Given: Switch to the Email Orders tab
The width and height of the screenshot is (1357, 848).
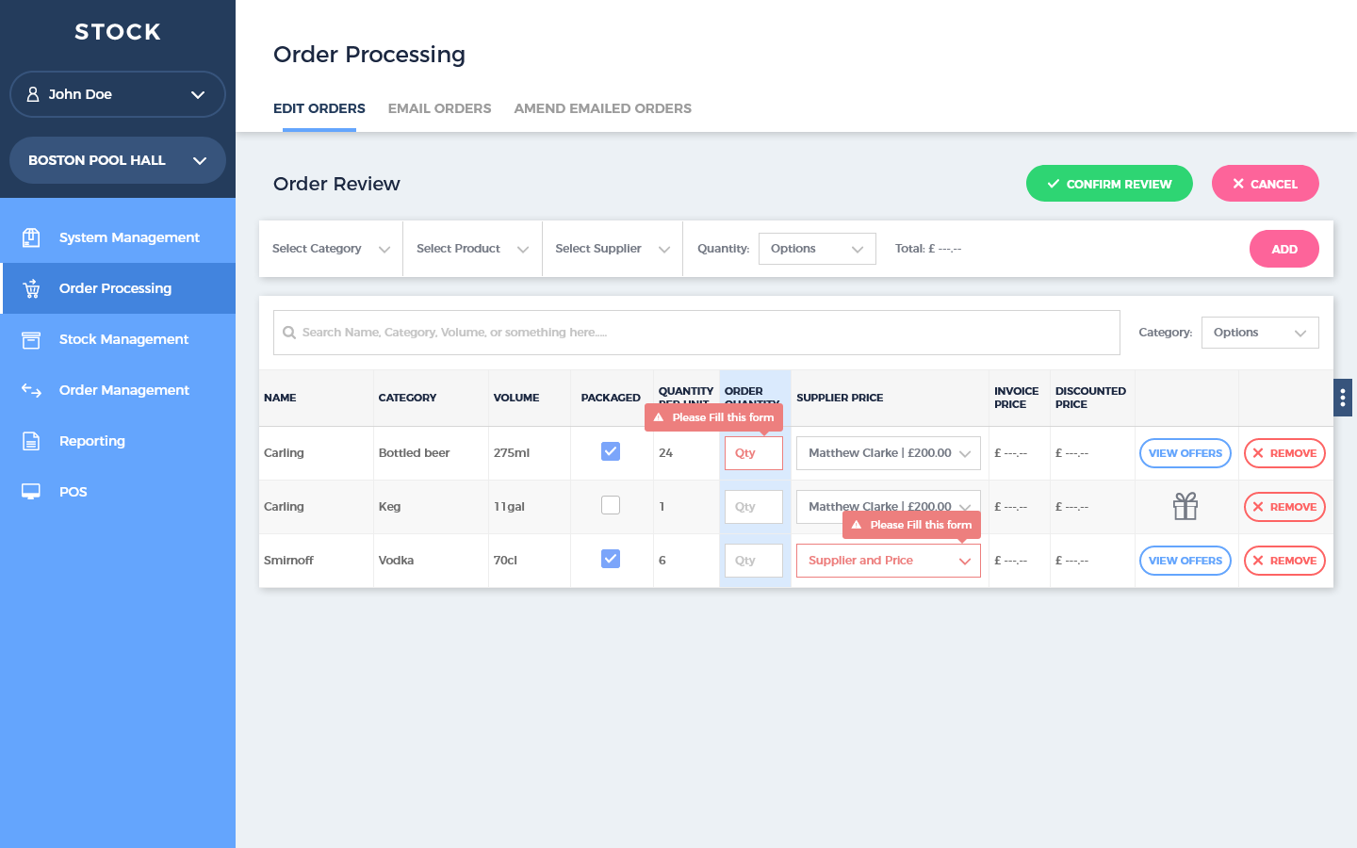Looking at the screenshot, I should [439, 108].
